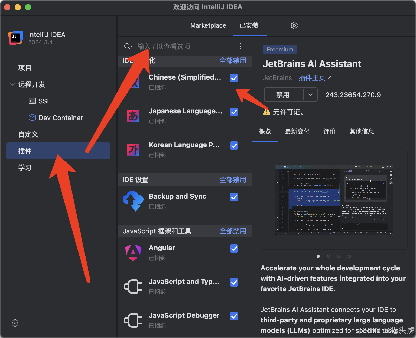The width and height of the screenshot is (416, 338).
Task: Click the AI Assistant screenshot thumbnail
Action: 334,200
